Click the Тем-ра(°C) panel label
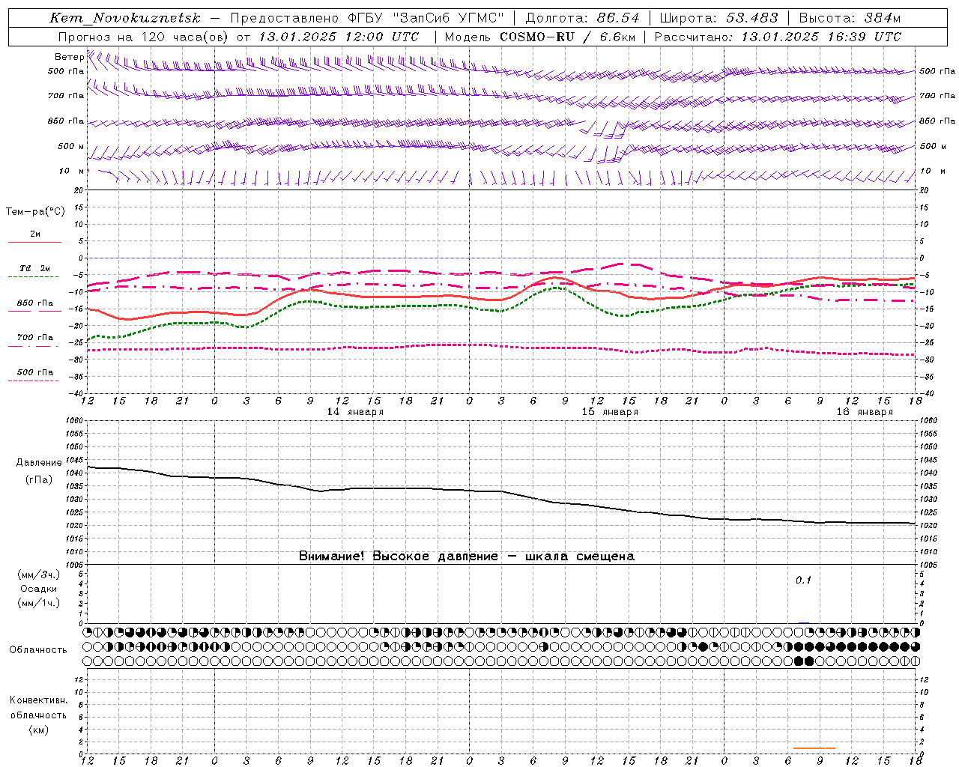This screenshot has height=767, width=959. tap(35, 211)
